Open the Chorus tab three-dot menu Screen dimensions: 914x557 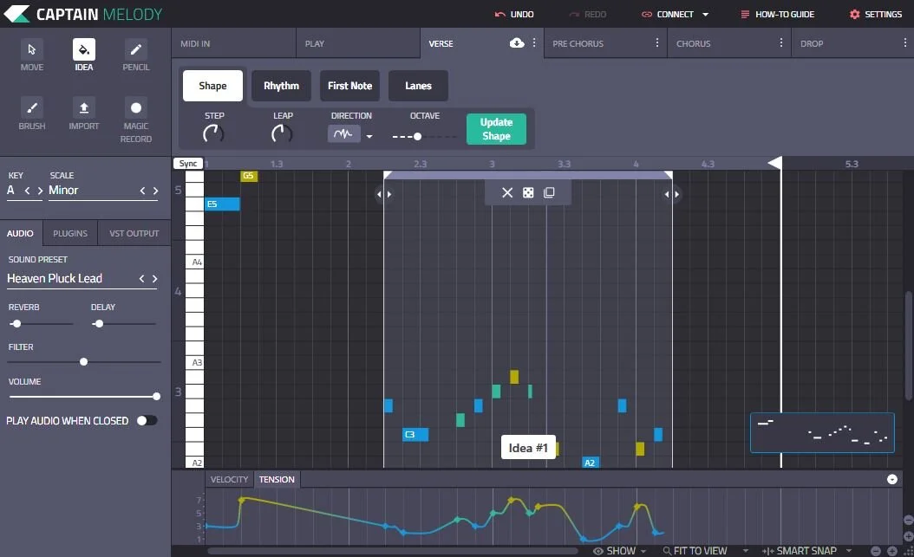781,43
